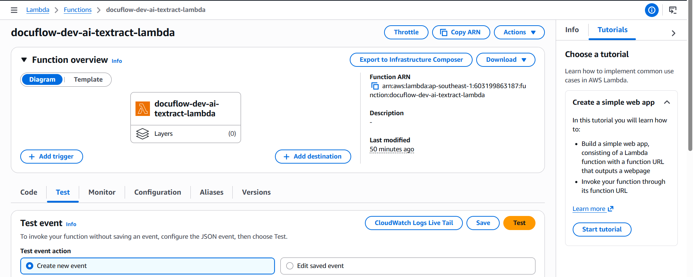Select the Test tab

(x=63, y=192)
